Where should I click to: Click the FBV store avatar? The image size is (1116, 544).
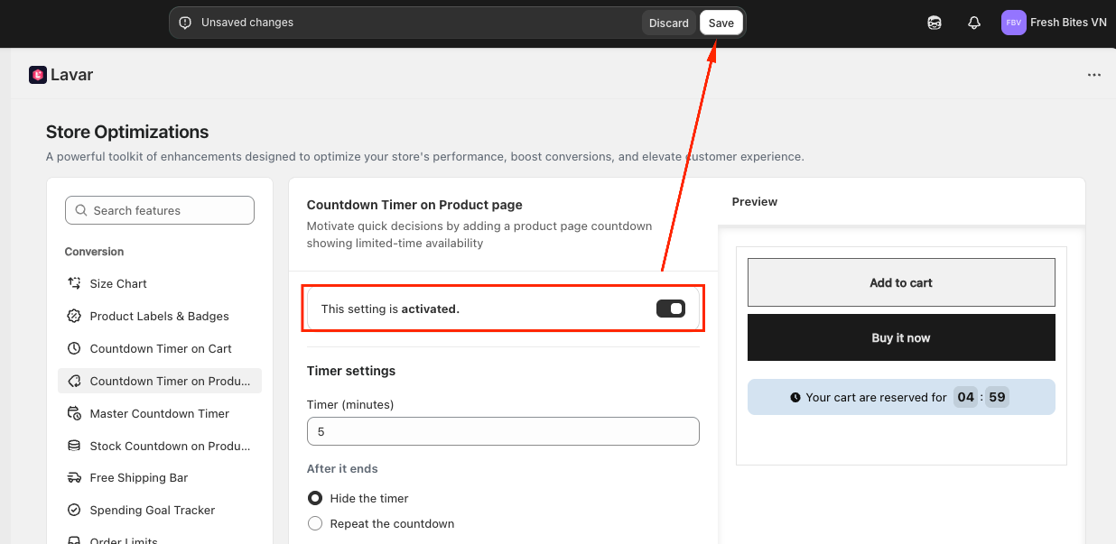tap(1014, 23)
